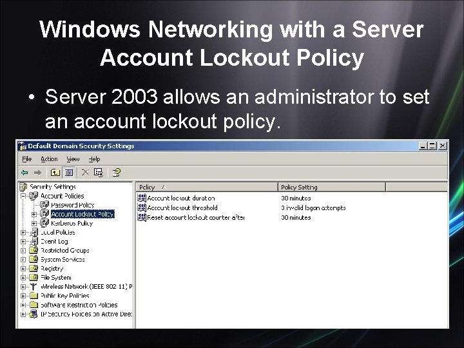Click the Security Settings root icon
Viewport: 464px width, 348px height.
[x=23, y=187]
